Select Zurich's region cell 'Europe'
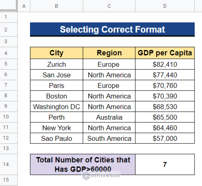The image size is (202, 186). pyautogui.click(x=109, y=64)
